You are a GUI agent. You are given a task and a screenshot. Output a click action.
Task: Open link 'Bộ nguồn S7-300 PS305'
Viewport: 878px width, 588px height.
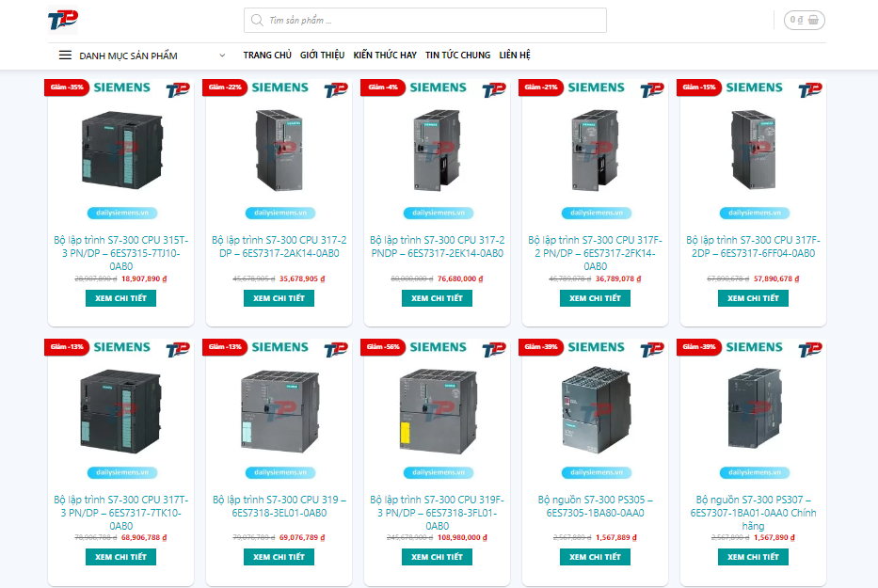coord(596,506)
